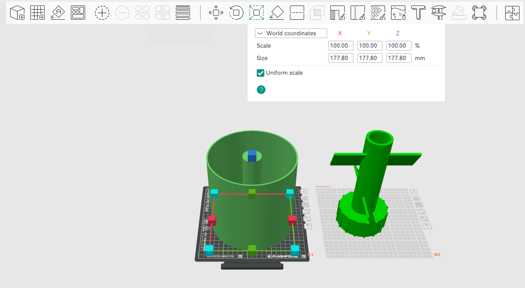Click the blue Z-axis scale handle
Image resolution: width=525 pixels, height=288 pixels.
pos(252,156)
